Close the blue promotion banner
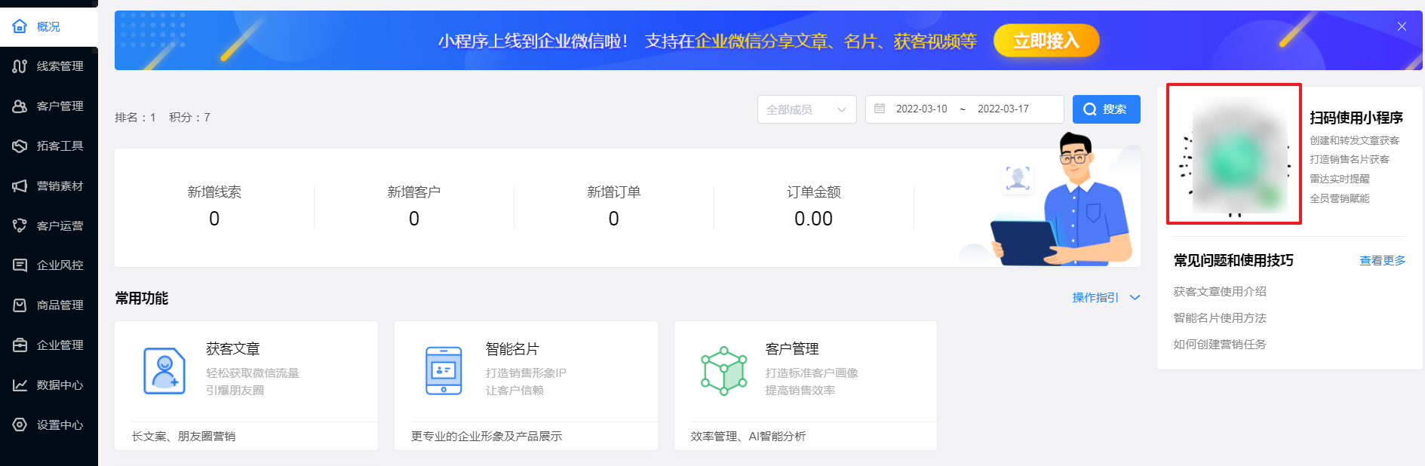The height and width of the screenshot is (466, 1425). 1402,26
